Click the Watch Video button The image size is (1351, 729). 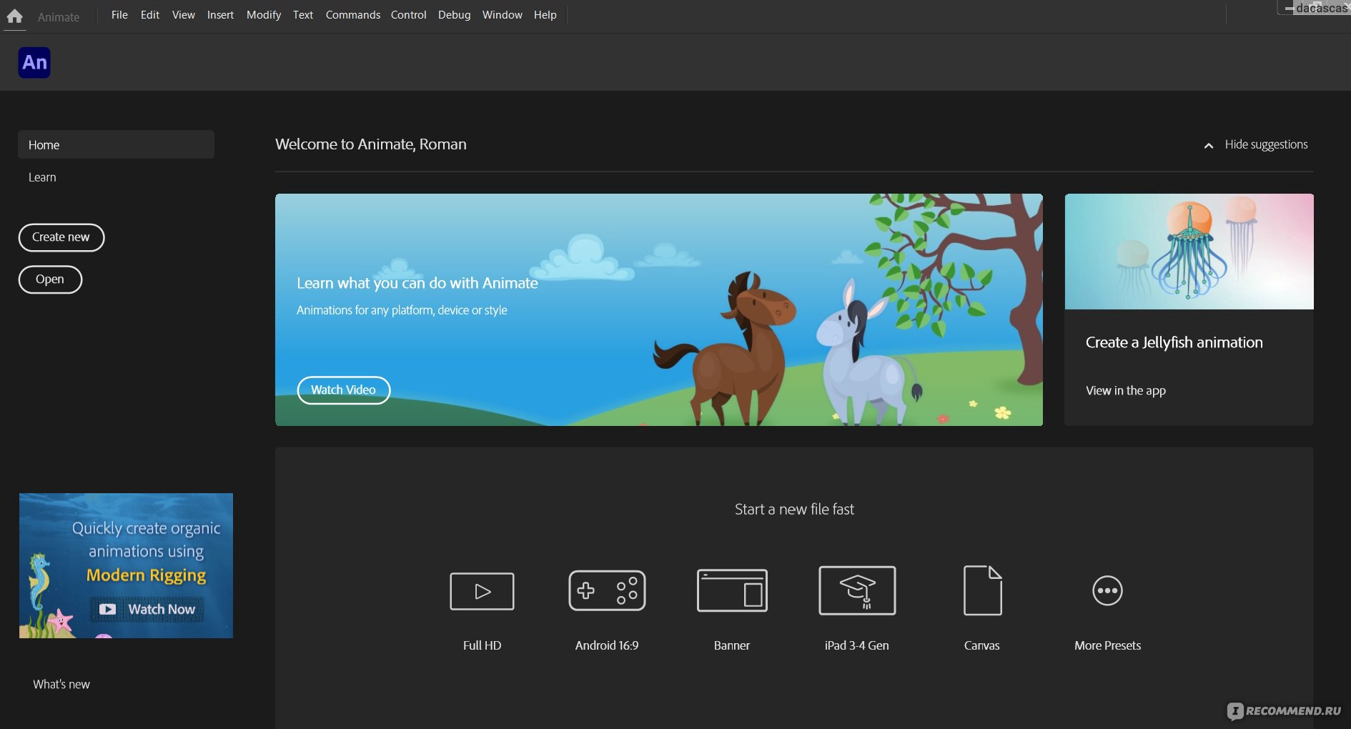click(x=343, y=390)
